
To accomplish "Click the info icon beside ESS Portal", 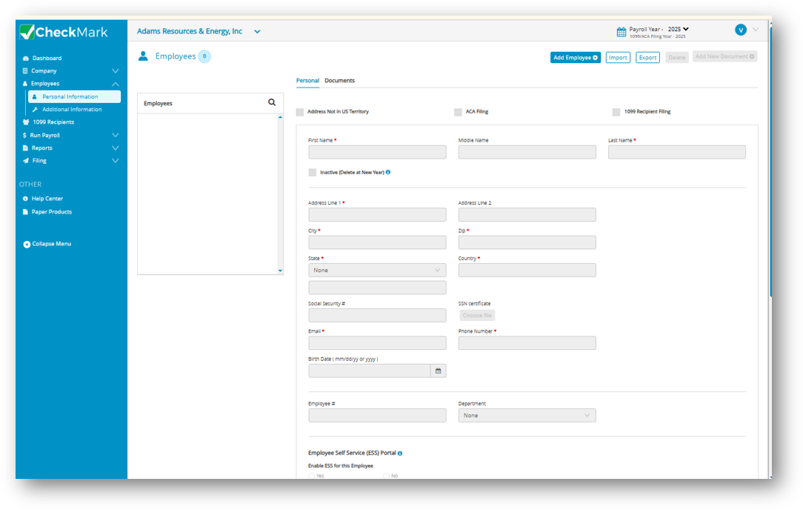I will coord(400,454).
